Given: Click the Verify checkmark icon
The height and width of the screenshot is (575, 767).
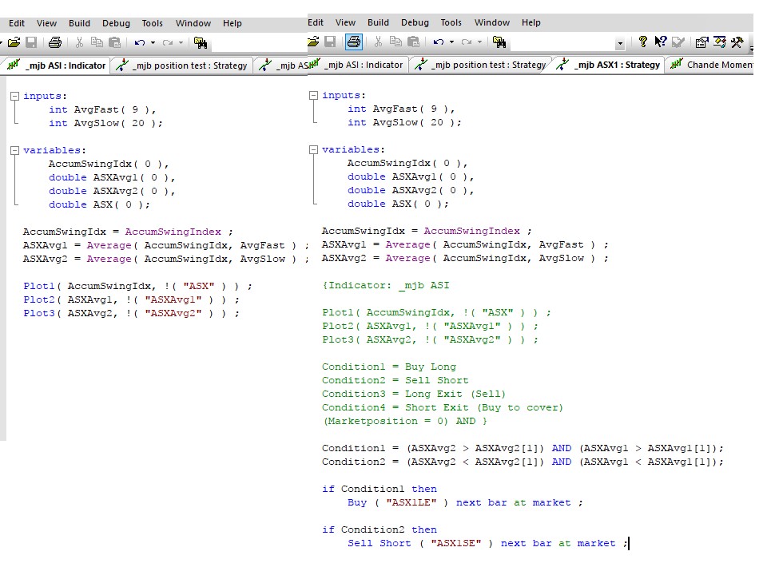Looking at the screenshot, I should pyautogui.click(x=678, y=42).
